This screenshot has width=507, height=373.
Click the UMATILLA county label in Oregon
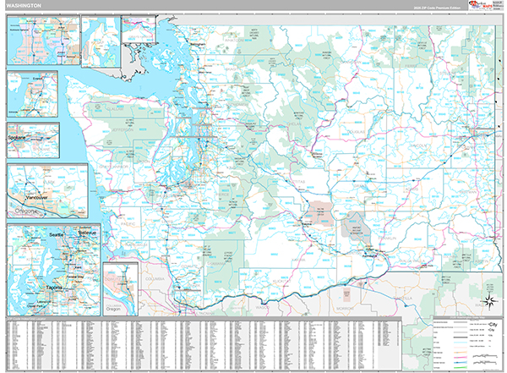[x=401, y=299]
